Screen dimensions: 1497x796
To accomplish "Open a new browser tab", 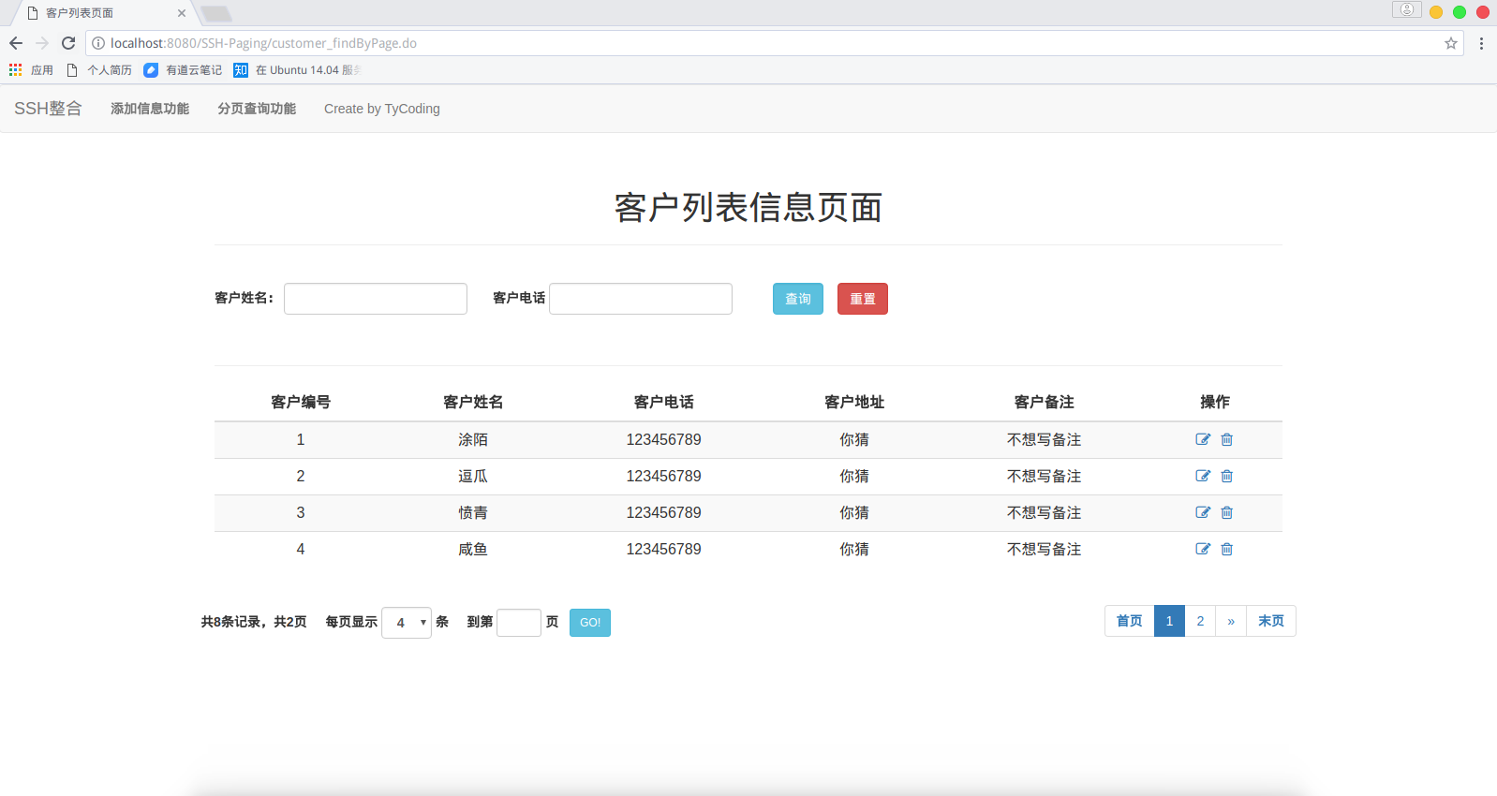I will [x=216, y=13].
